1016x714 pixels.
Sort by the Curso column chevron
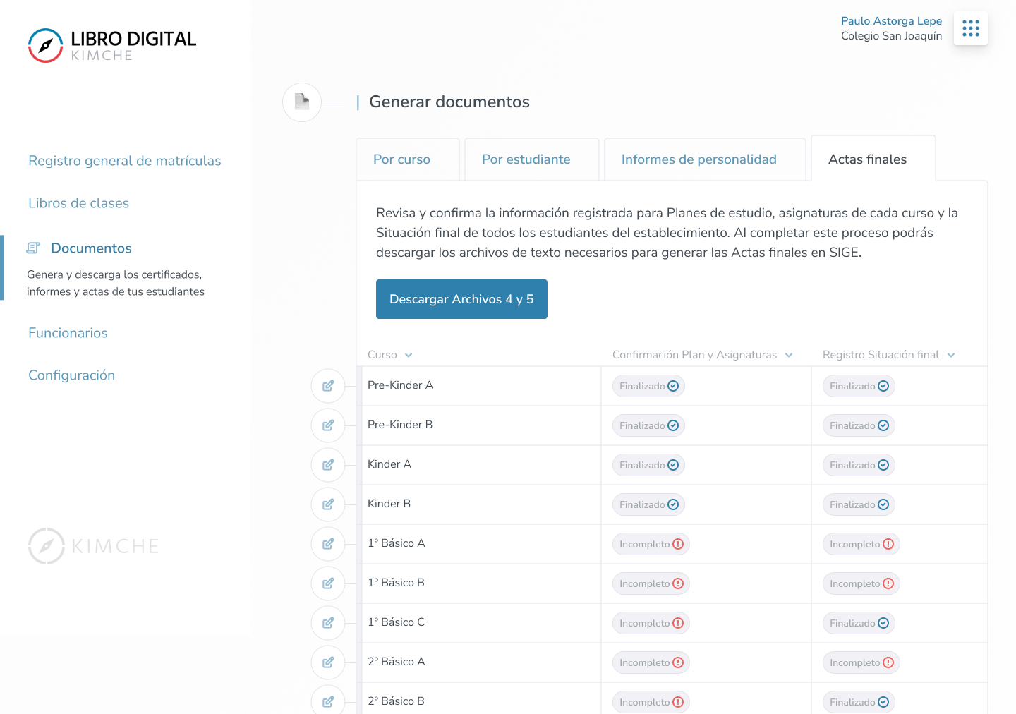tap(409, 355)
